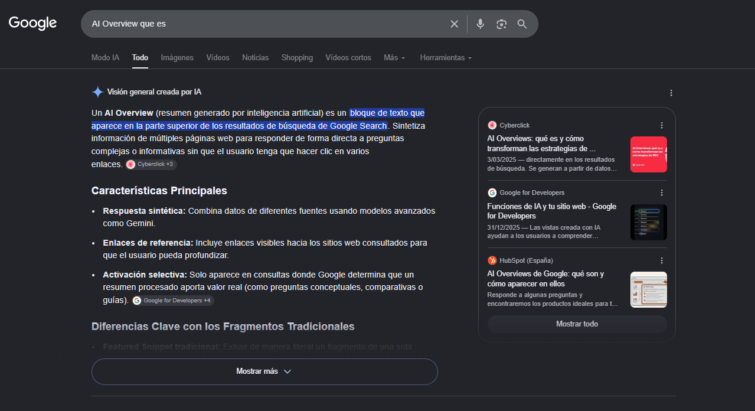The width and height of the screenshot is (755, 411).
Task: Open the Google logo homepage
Action: [x=32, y=24]
